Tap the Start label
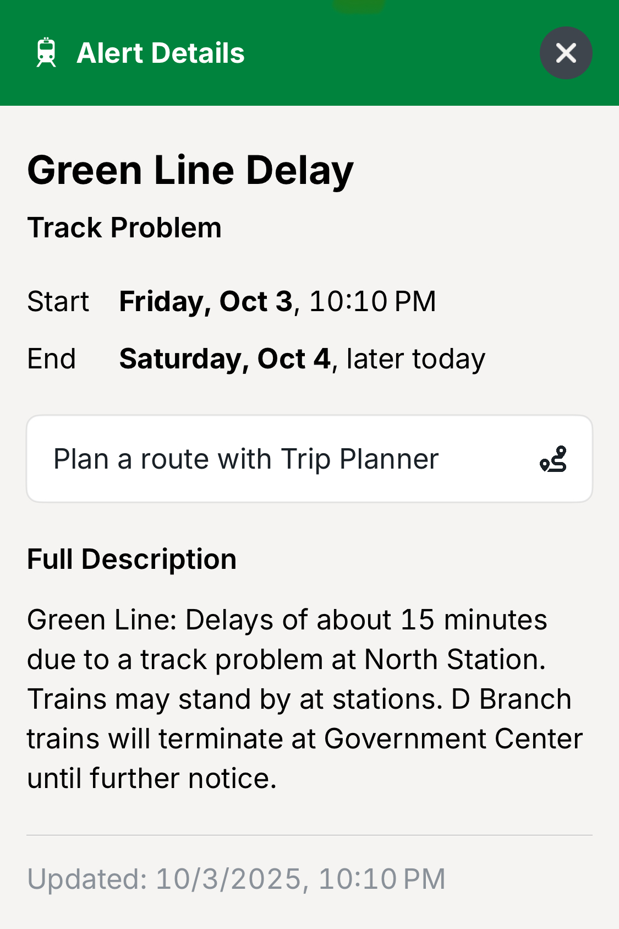The height and width of the screenshot is (929, 619). click(x=58, y=302)
